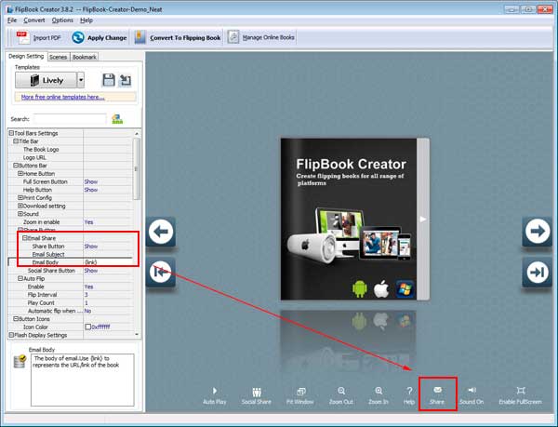Open More free online templates here link
558x427 pixels.
(x=62, y=97)
